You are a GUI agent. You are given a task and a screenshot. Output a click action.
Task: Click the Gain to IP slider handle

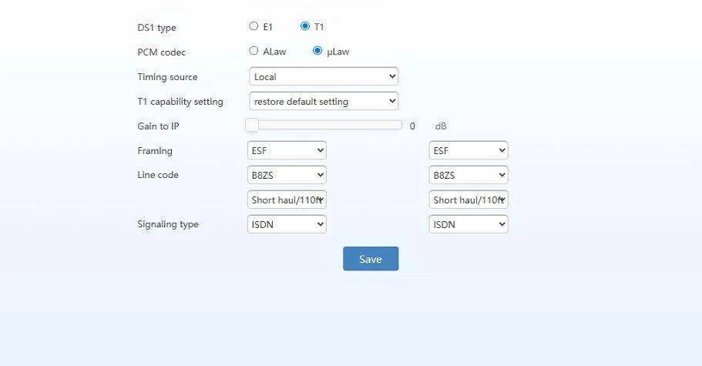coord(252,126)
